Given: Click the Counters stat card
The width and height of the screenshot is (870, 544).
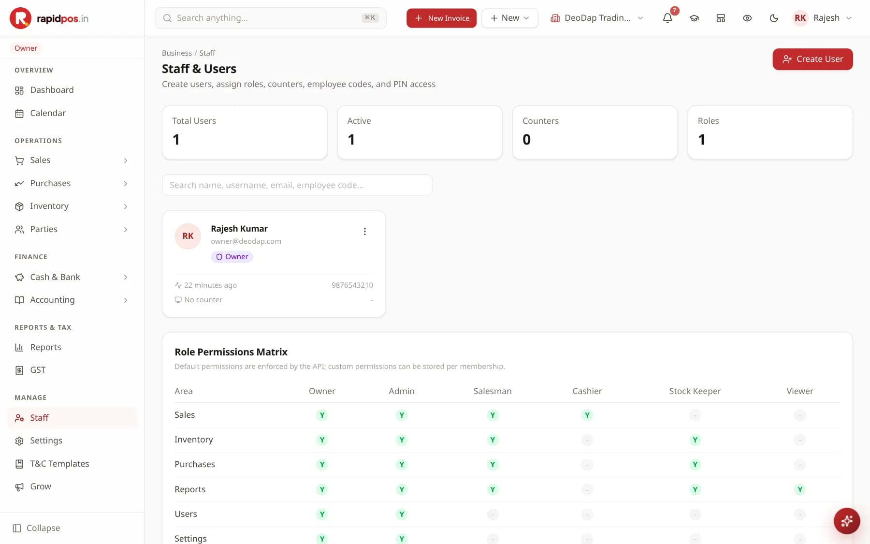Looking at the screenshot, I should [x=595, y=132].
